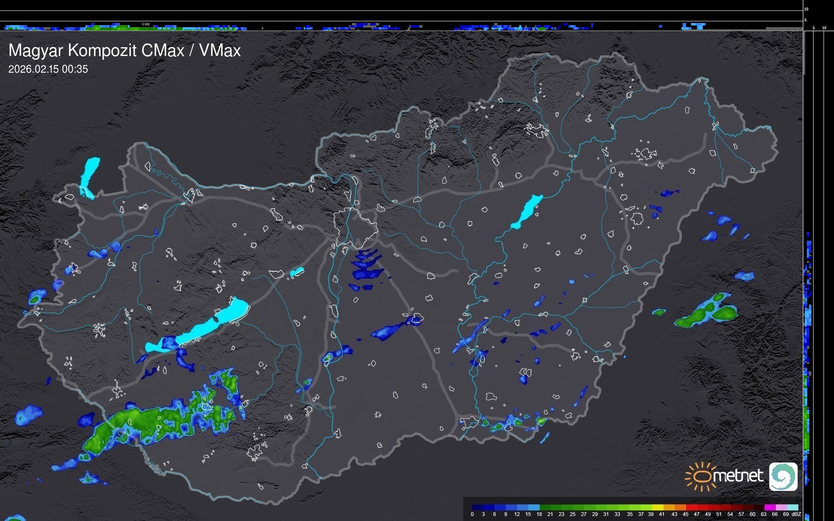Click the dBZ unit label in legend
Screen dimensions: 834x521
[x=796, y=514]
